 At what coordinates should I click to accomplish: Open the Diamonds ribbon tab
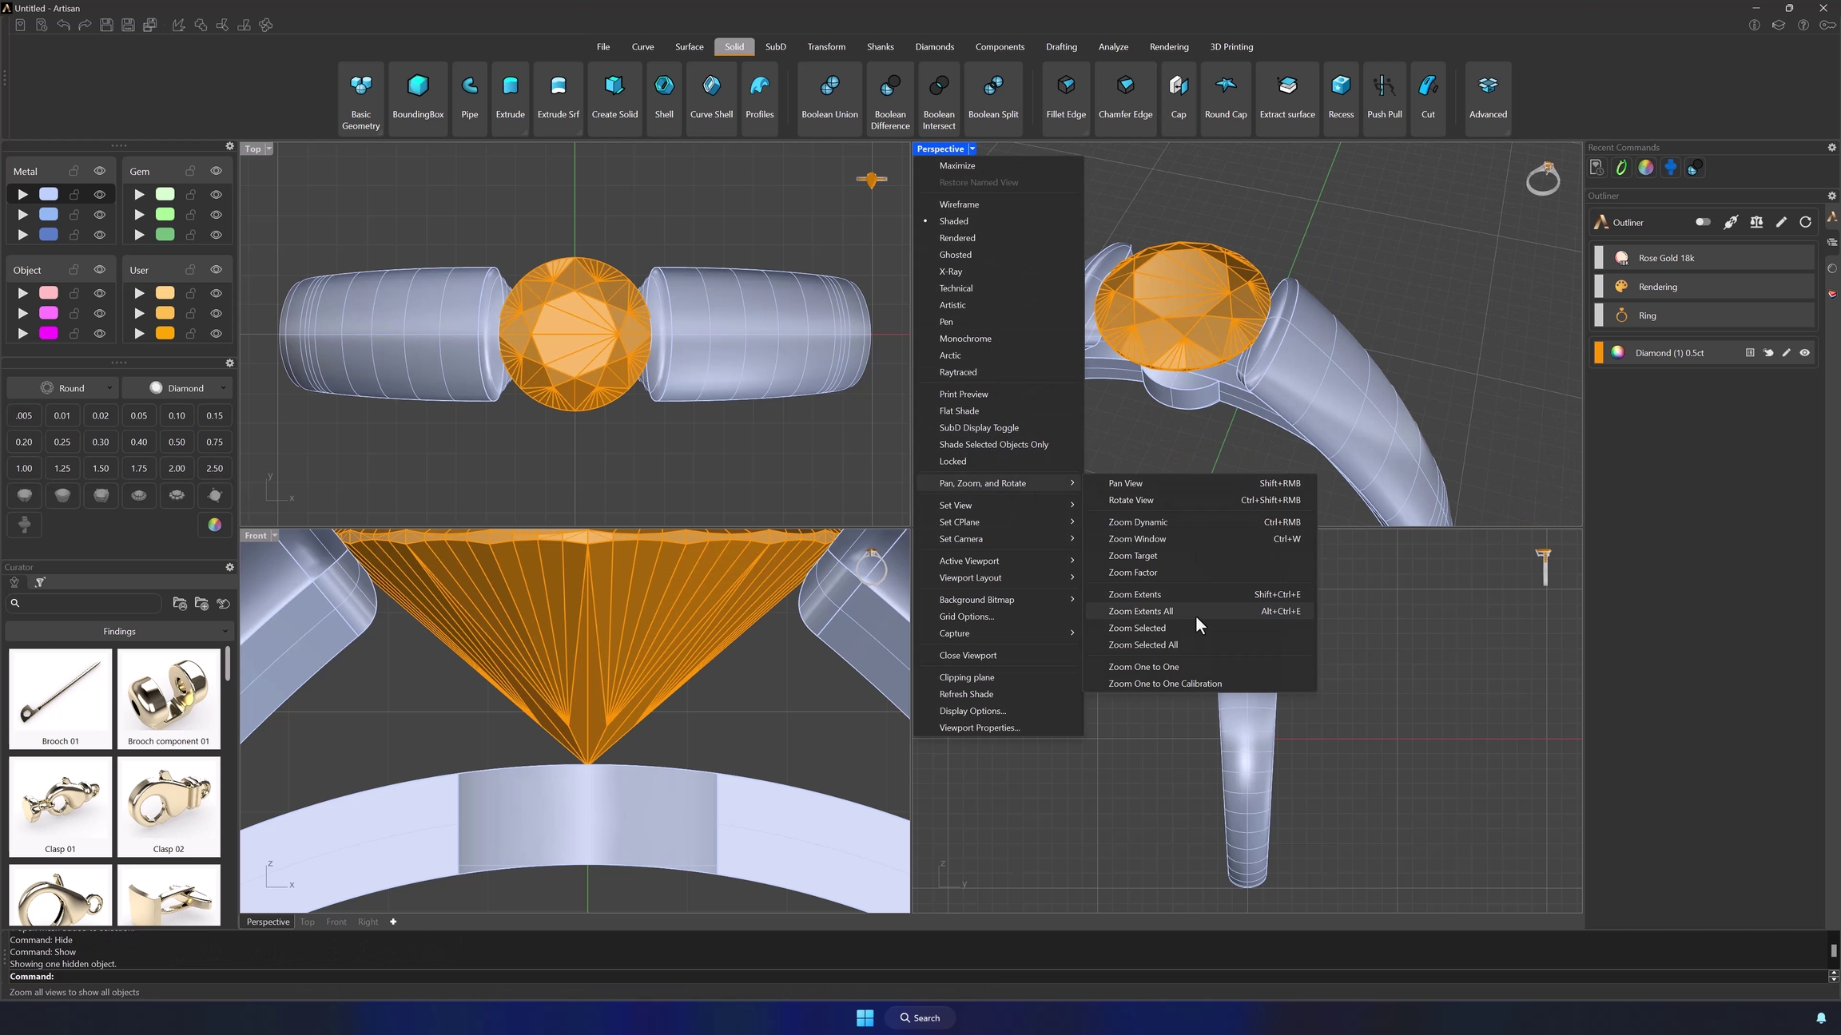click(934, 47)
